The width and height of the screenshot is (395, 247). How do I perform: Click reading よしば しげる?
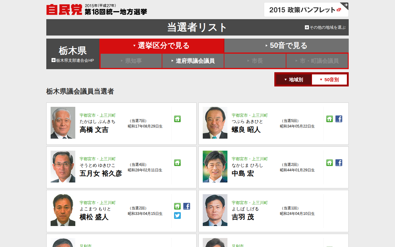[245, 209]
